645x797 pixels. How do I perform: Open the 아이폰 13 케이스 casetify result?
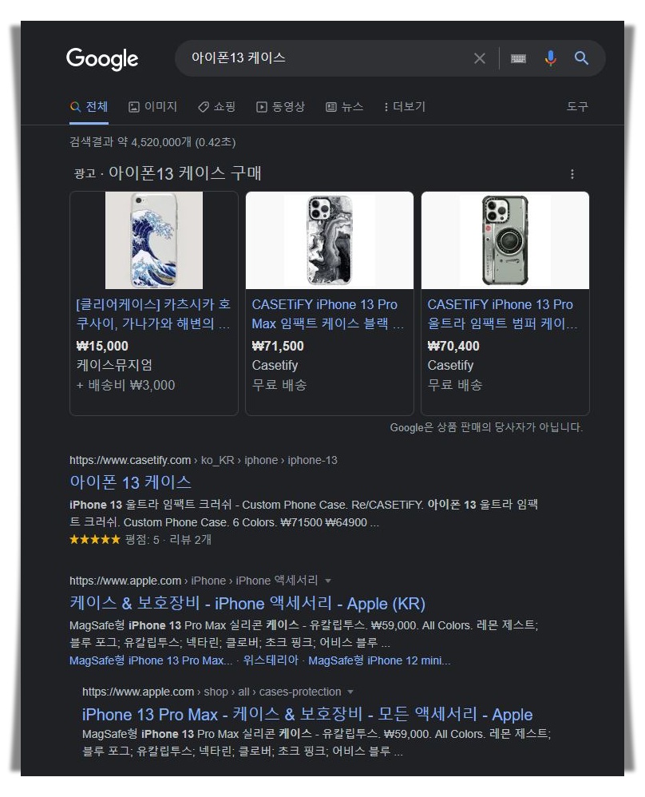tap(131, 482)
